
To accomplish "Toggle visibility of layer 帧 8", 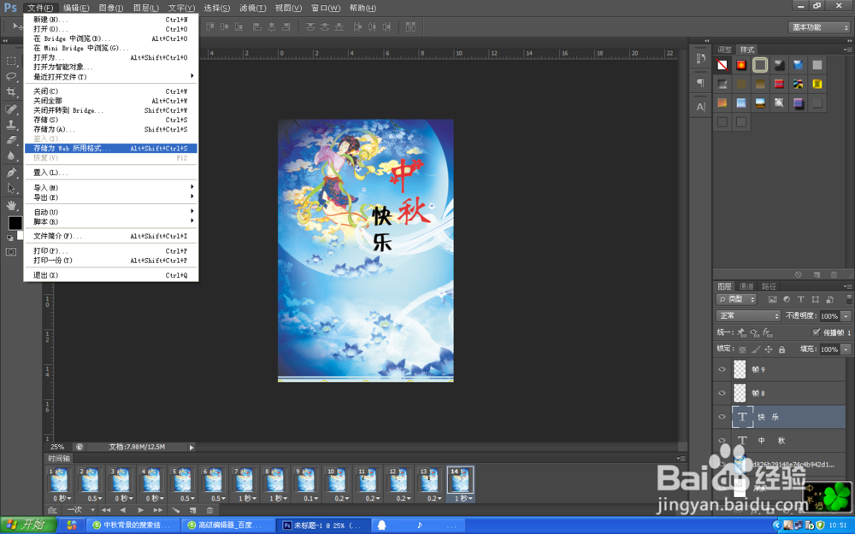I will [722, 393].
